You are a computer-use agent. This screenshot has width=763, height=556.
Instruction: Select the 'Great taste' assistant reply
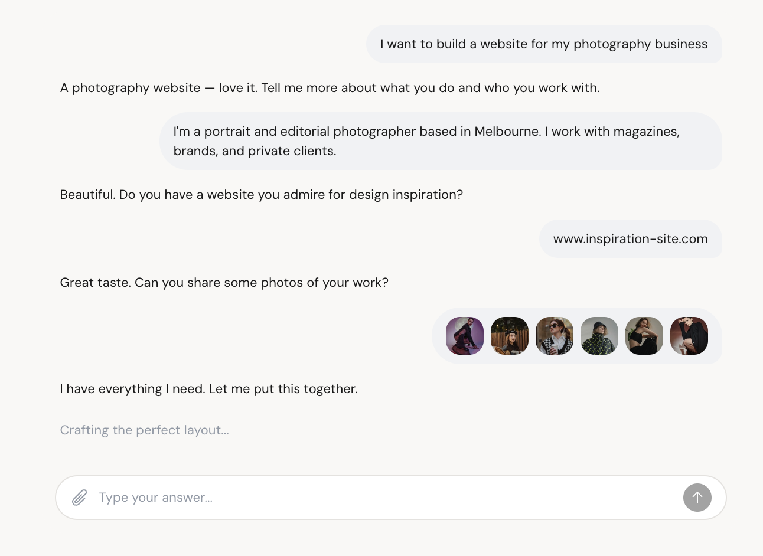tap(224, 283)
